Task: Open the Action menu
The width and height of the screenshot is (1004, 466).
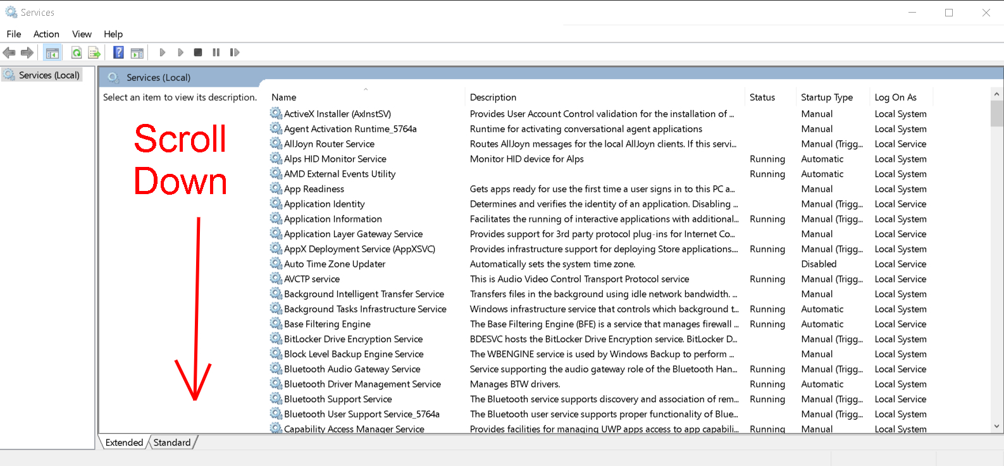Action: pyautogui.click(x=46, y=34)
